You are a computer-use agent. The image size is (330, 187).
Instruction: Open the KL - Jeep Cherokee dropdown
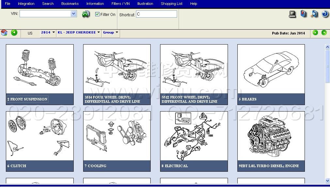pyautogui.click(x=79, y=33)
